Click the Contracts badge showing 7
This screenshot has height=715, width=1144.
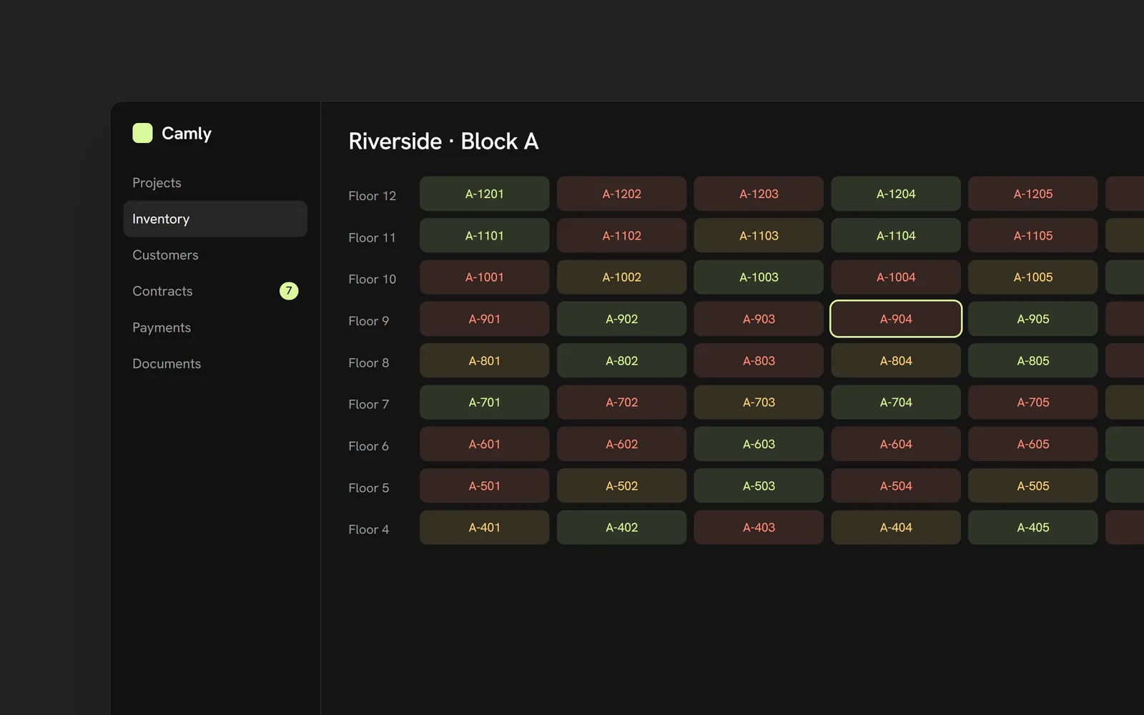(x=289, y=291)
